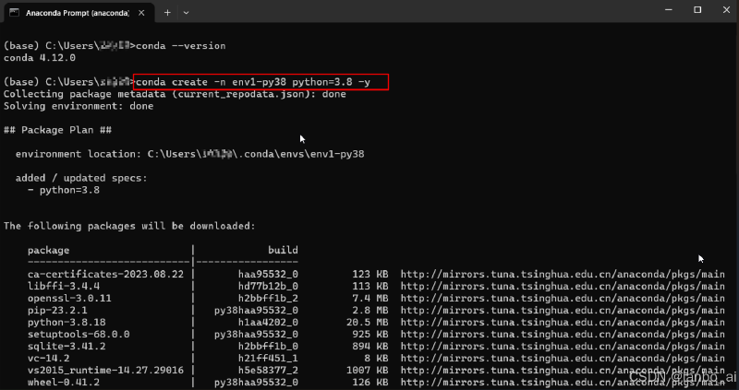Click 'setuptools-68.0.0' package name
Screen dimensions: 739x390
click(x=79, y=335)
